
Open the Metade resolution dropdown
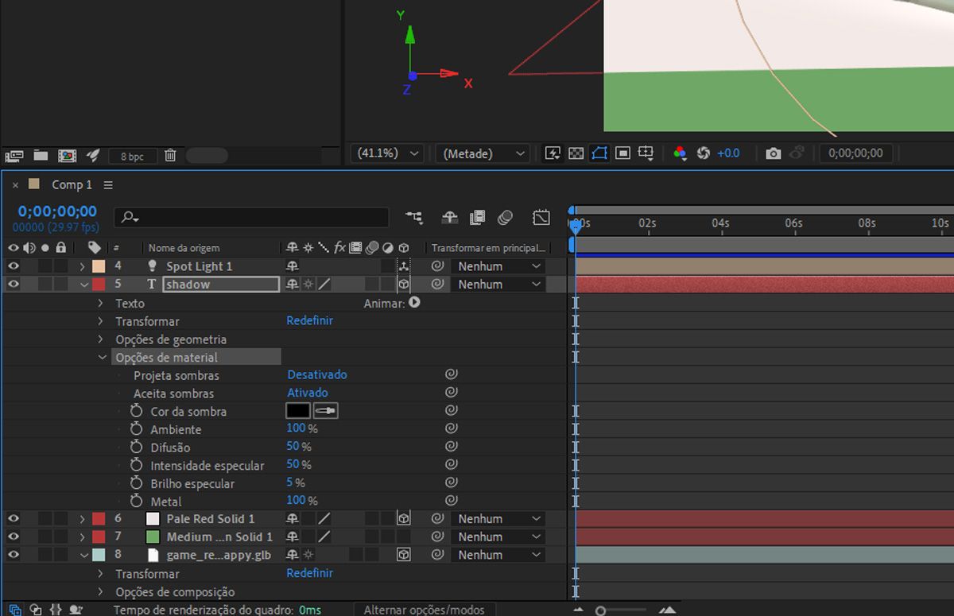click(x=483, y=153)
